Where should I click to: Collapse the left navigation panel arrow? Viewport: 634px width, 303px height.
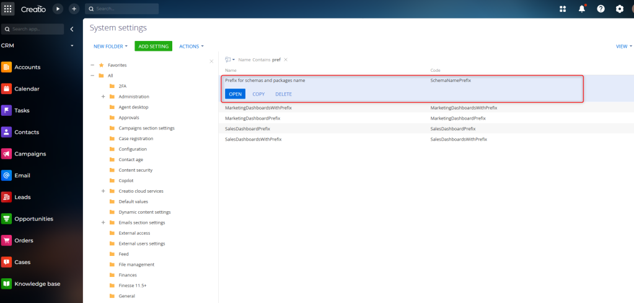pyautogui.click(x=72, y=29)
